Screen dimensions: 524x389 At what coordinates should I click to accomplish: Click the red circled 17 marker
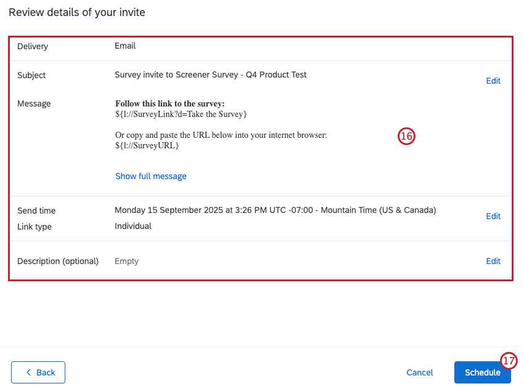[509, 361]
